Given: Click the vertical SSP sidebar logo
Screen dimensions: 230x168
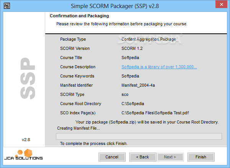Looking at the screenshot, I should [28, 78].
